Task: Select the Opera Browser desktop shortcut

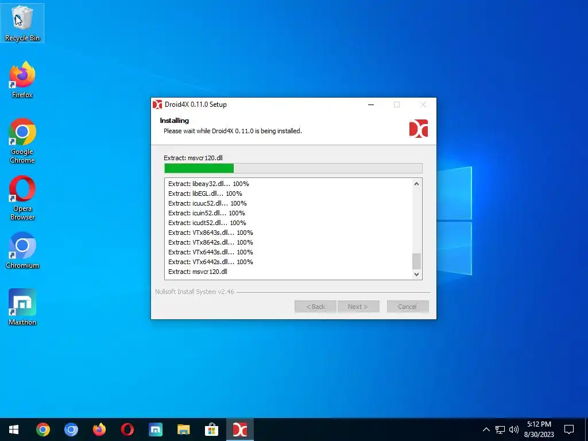Action: point(22,198)
